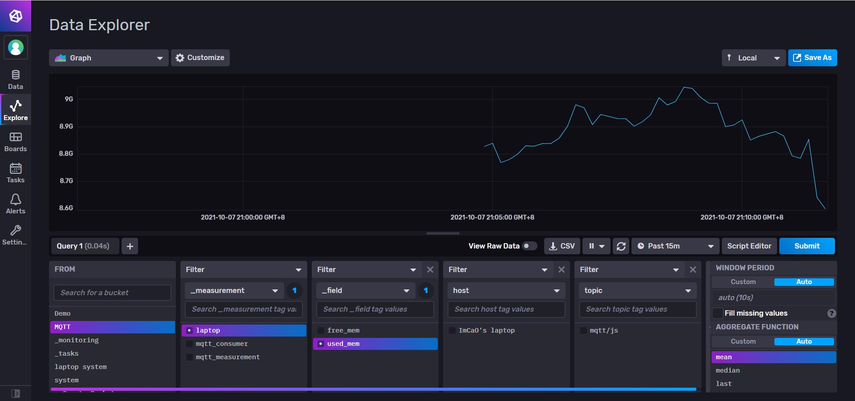Enable Fill missing values
The image size is (855, 401).
[717, 313]
